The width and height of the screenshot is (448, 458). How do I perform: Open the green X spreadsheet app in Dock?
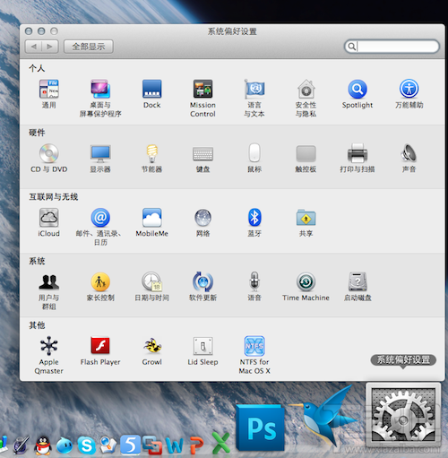coord(220,443)
